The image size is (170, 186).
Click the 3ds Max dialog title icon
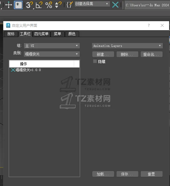pos(8,25)
